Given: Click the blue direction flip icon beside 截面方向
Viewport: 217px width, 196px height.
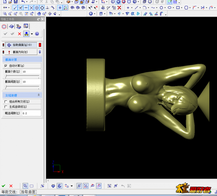Looking at the screenshot, I should pos(40,52).
